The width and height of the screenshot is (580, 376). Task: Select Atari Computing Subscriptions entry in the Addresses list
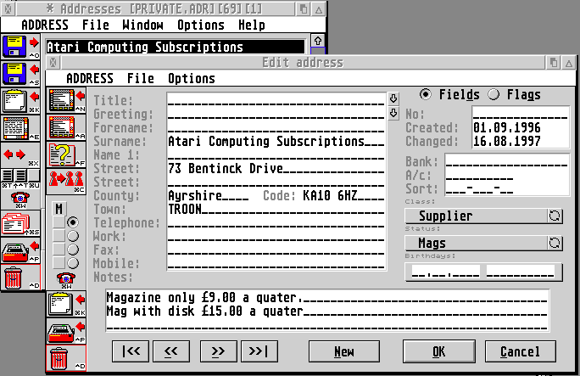click(x=176, y=47)
